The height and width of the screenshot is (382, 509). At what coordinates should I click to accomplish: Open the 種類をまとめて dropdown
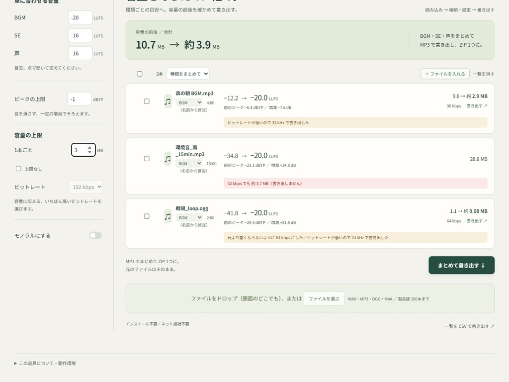point(188,74)
